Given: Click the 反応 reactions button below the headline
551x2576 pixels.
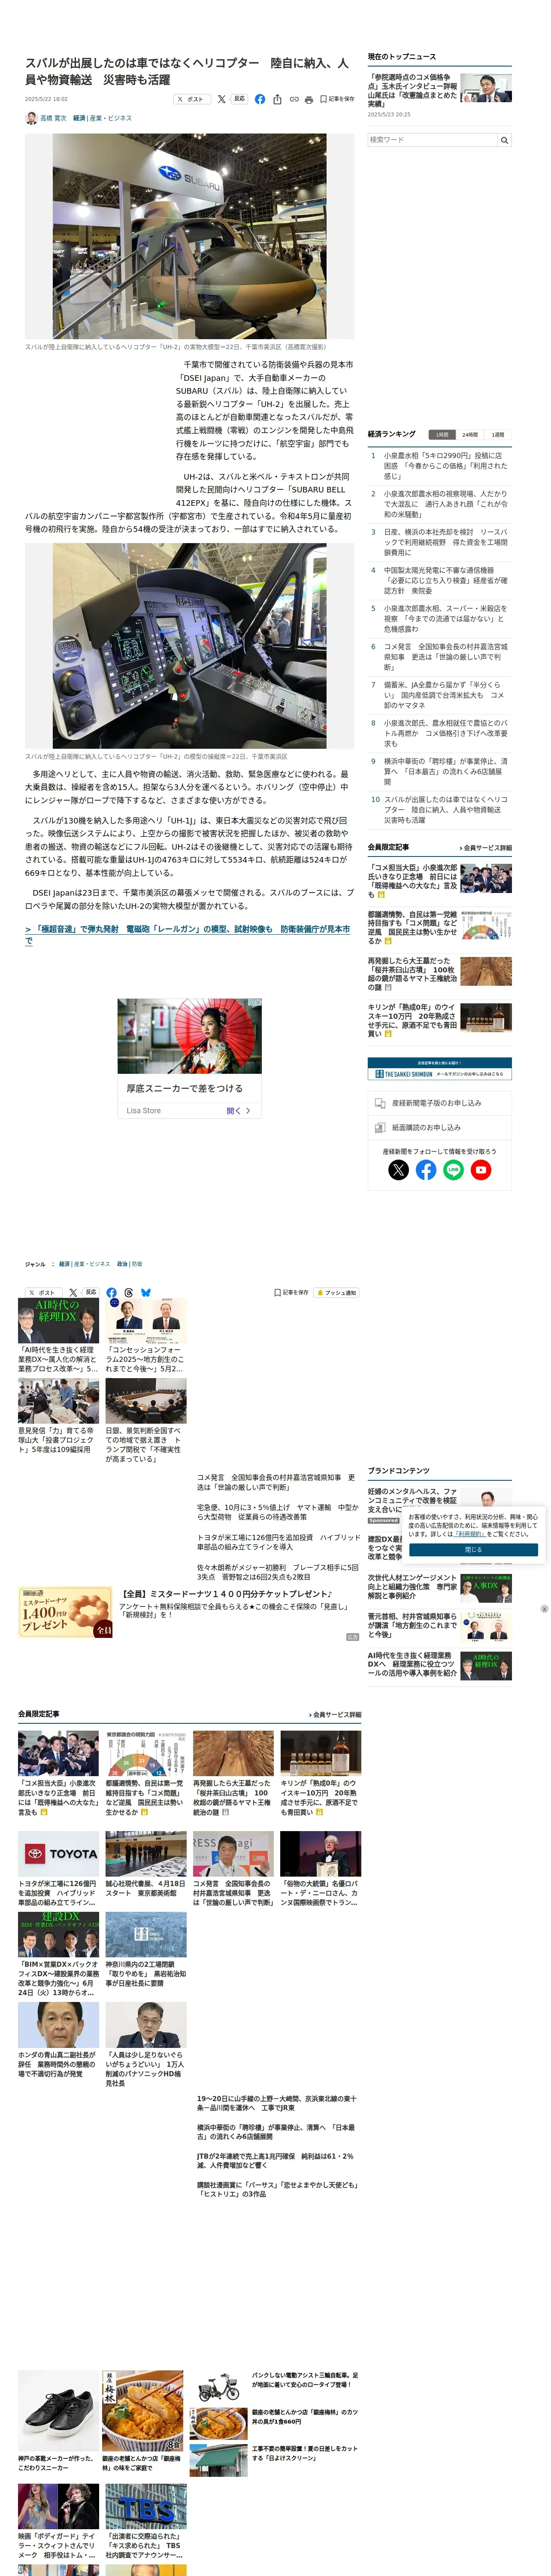Looking at the screenshot, I should (x=240, y=99).
